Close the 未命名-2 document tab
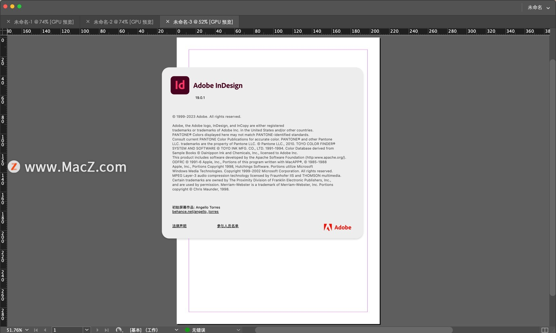The image size is (556, 333). (88, 22)
